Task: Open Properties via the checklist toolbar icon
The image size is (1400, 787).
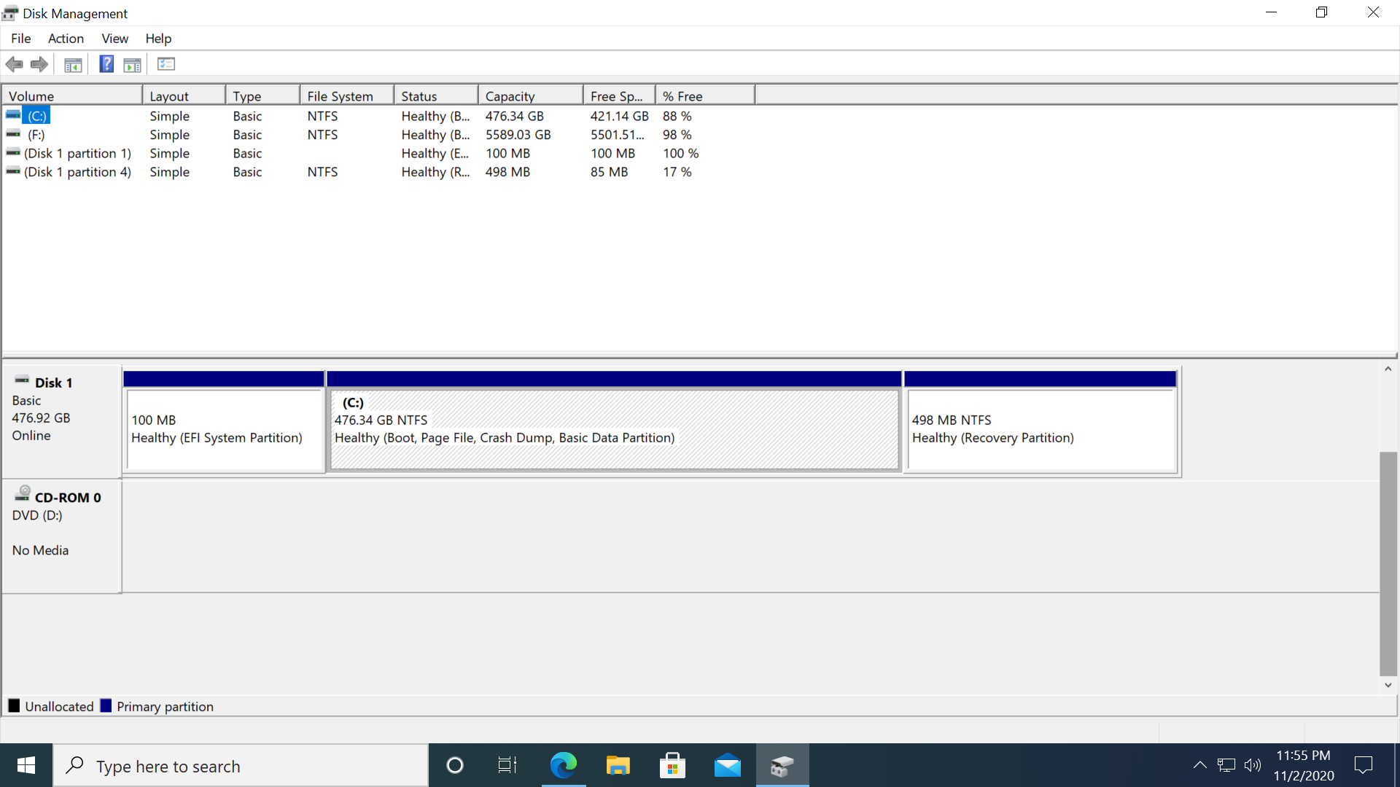Action: [166, 64]
